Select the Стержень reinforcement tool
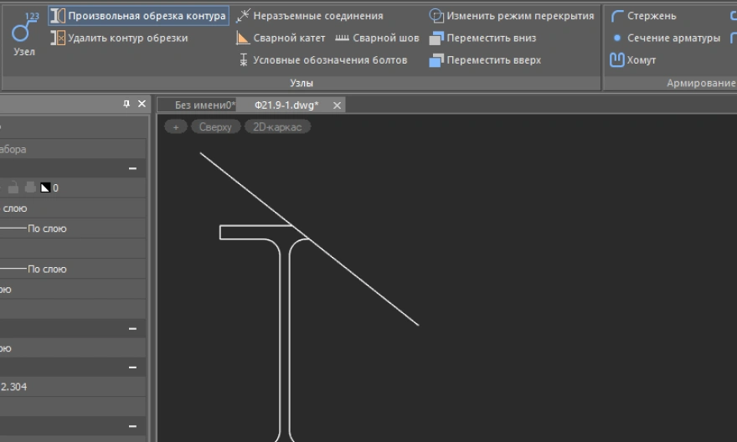Viewport: 737px width, 442px height. pyautogui.click(x=643, y=16)
